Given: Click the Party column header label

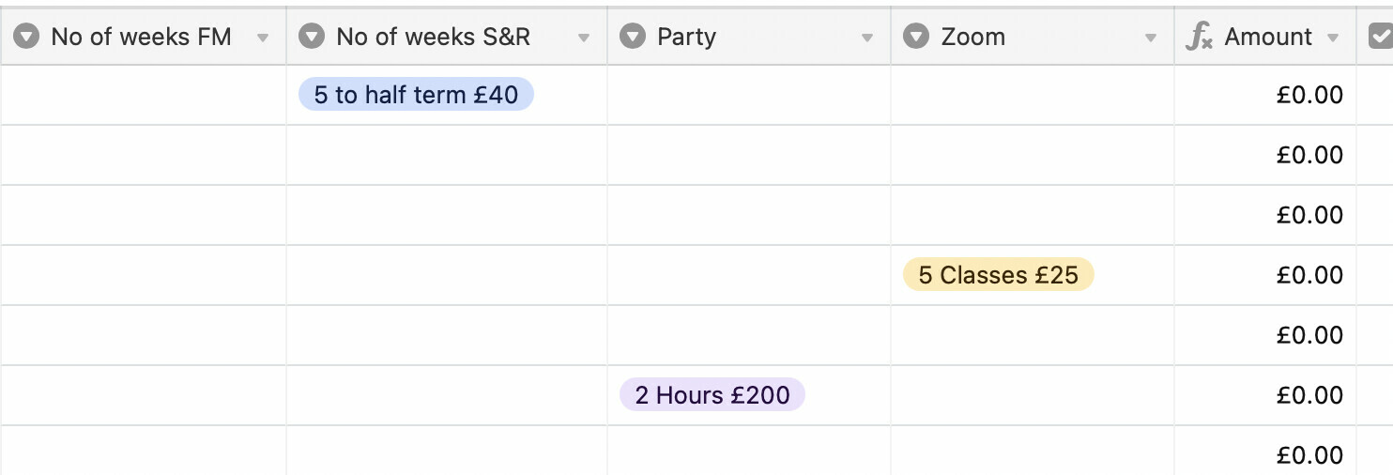Looking at the screenshot, I should (x=686, y=37).
